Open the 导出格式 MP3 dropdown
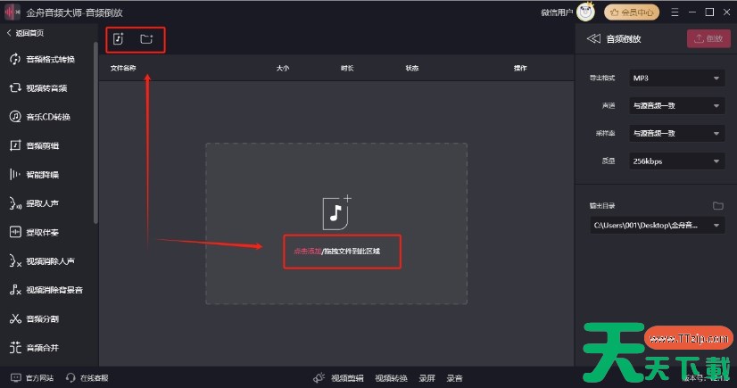737x388 pixels. (676, 78)
